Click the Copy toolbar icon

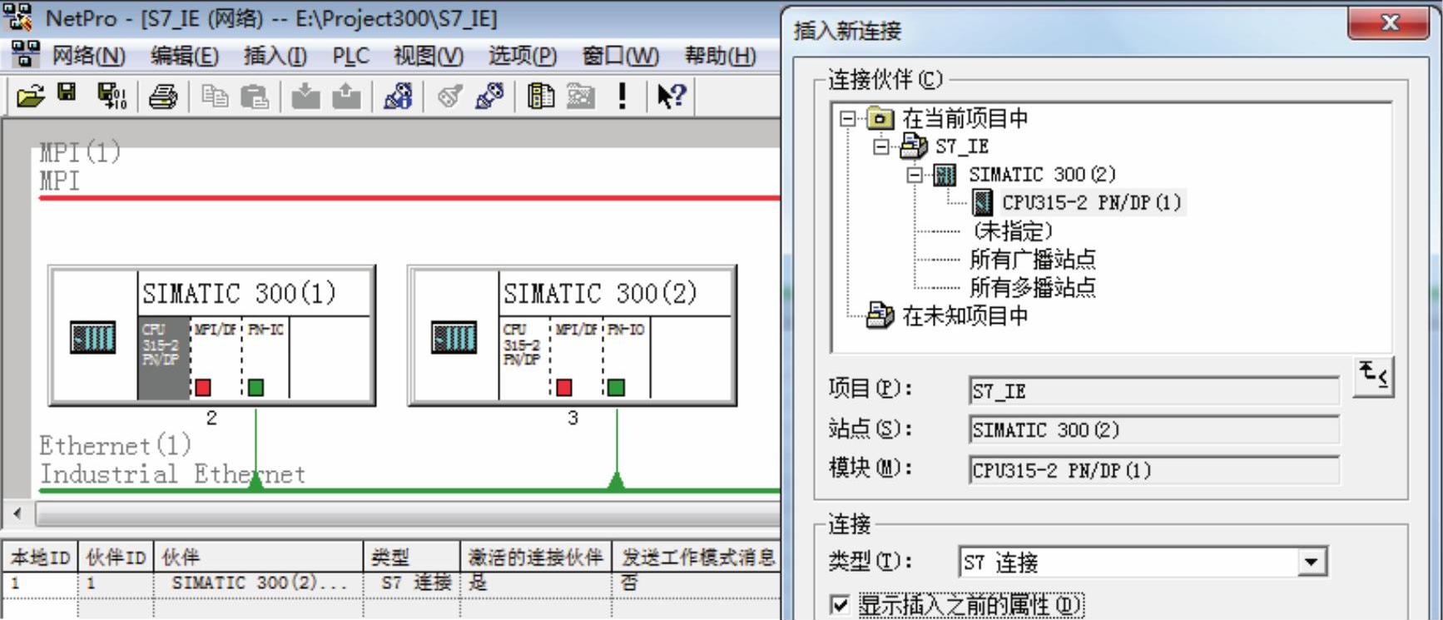pos(216,97)
